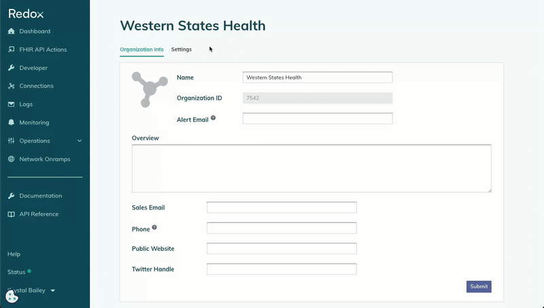This screenshot has height=308, width=544.
Task: Open FHIR API Actions page
Action: [x=43, y=49]
